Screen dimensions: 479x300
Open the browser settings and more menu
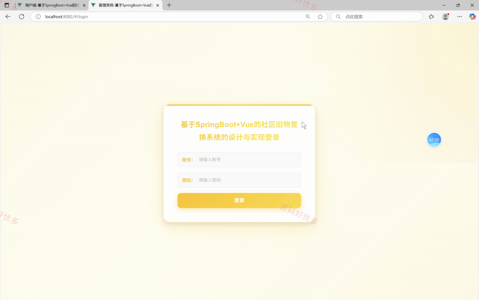click(x=459, y=16)
